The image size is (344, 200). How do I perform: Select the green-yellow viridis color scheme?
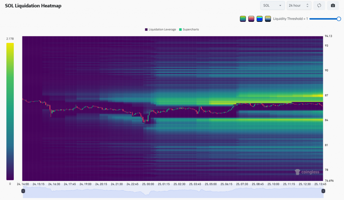pyautogui.click(x=243, y=19)
